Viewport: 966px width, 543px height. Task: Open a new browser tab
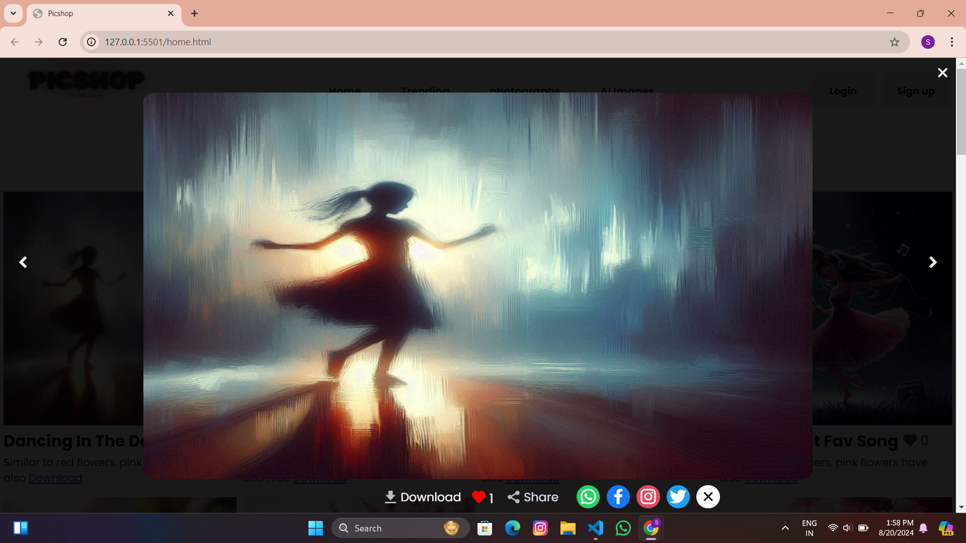[x=195, y=14]
